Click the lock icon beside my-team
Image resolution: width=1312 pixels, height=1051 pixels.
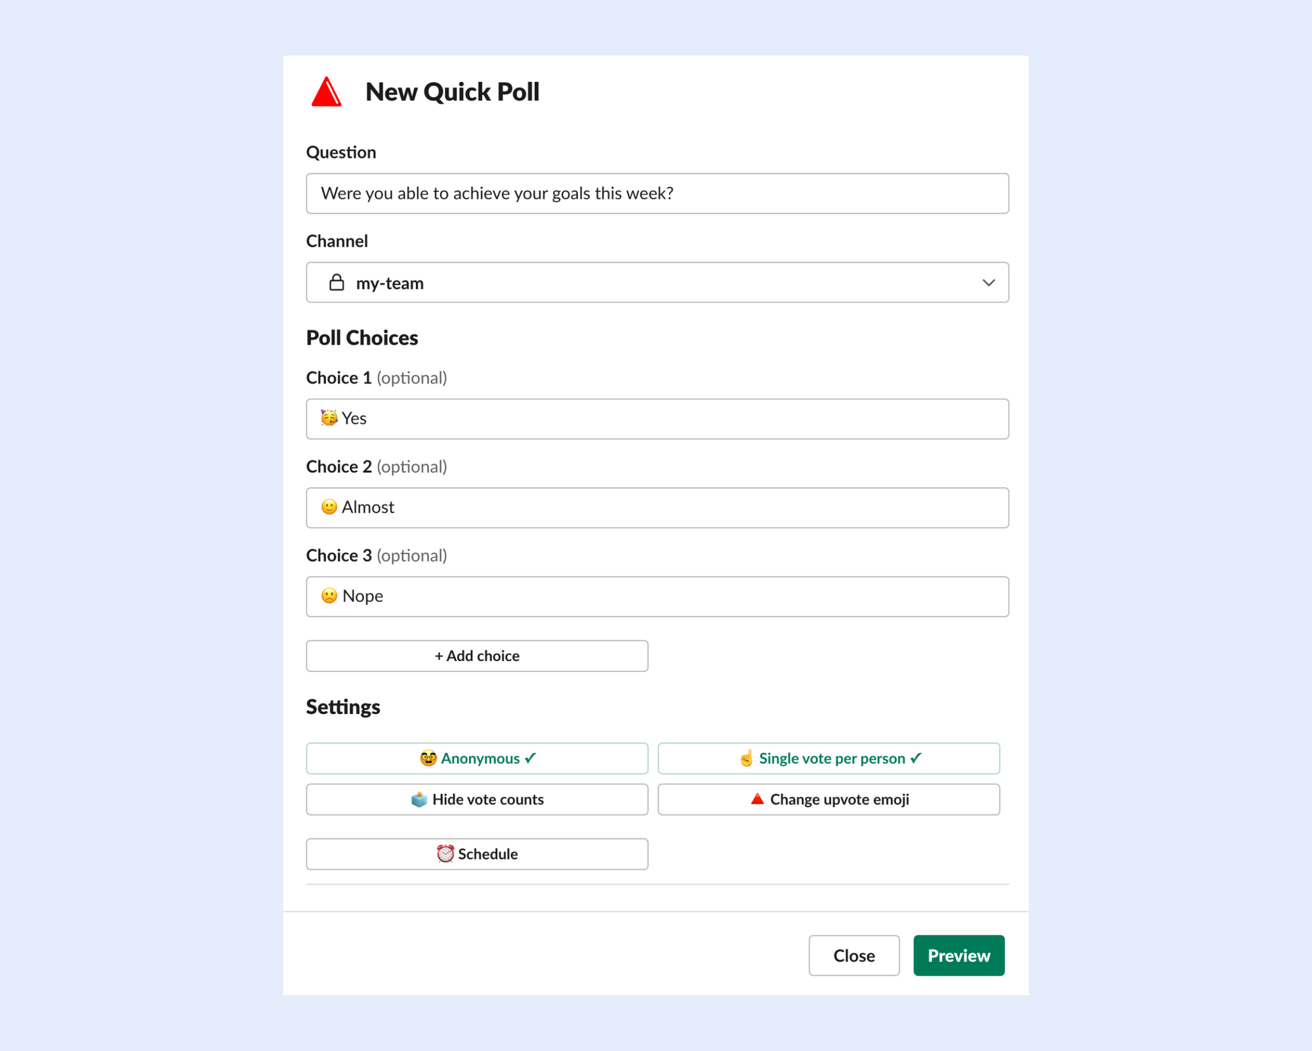337,283
